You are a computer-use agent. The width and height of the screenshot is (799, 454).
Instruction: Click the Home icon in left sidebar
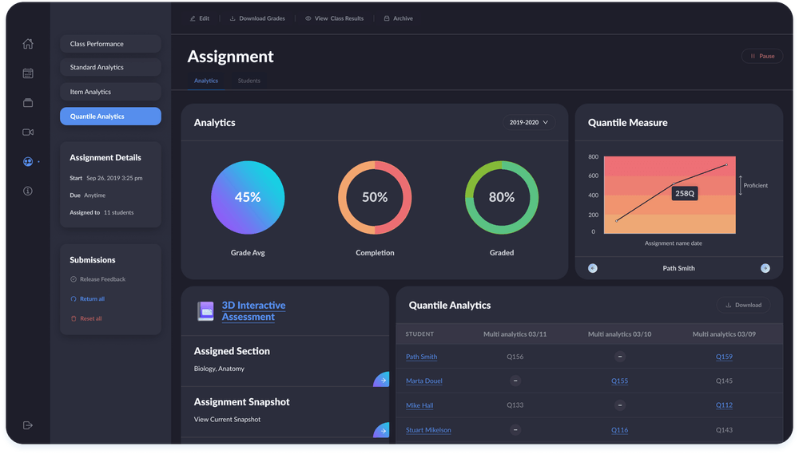tap(28, 44)
